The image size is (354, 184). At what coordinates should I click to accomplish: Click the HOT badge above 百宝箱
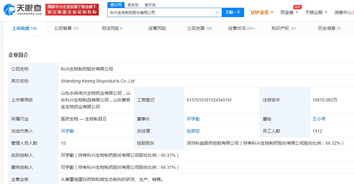[297, 7]
